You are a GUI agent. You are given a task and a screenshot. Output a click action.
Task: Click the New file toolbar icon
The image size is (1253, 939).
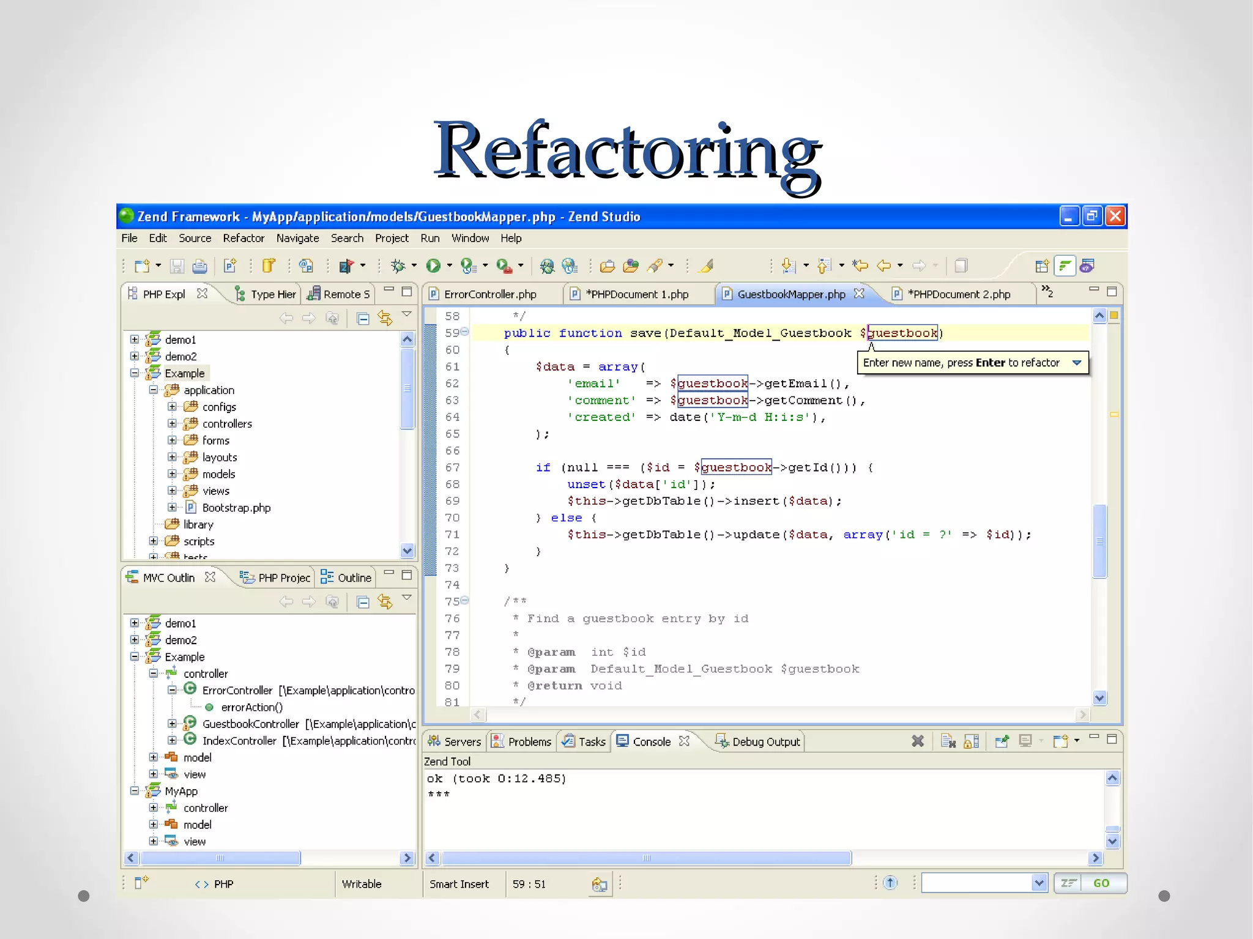(142, 266)
